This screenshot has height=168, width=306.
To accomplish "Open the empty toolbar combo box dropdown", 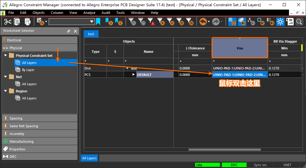I will [92, 22].
